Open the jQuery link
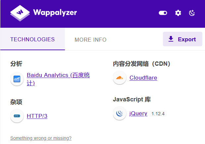 [x=138, y=114]
